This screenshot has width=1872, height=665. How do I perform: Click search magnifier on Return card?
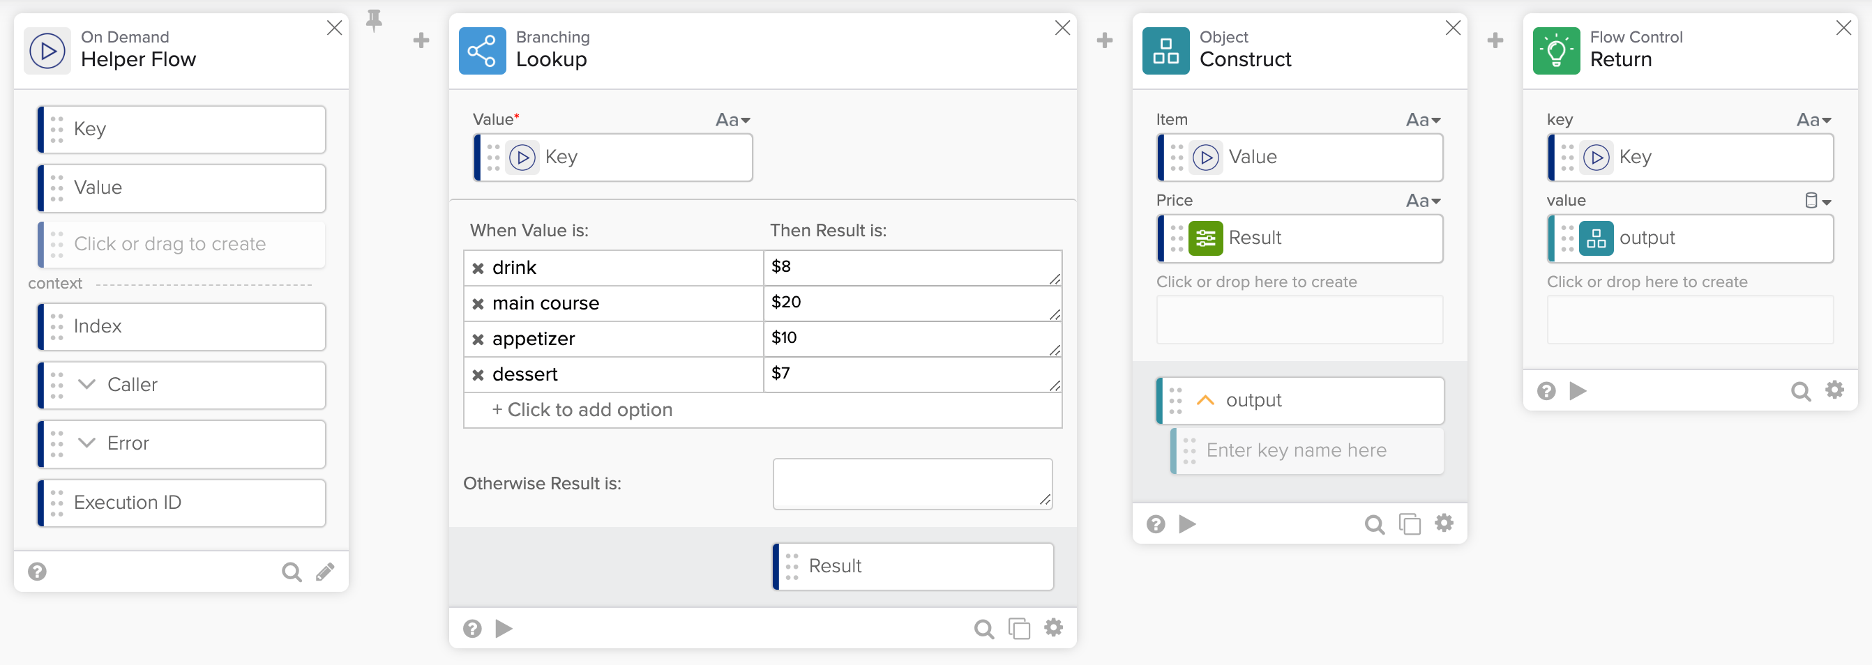tap(1800, 391)
